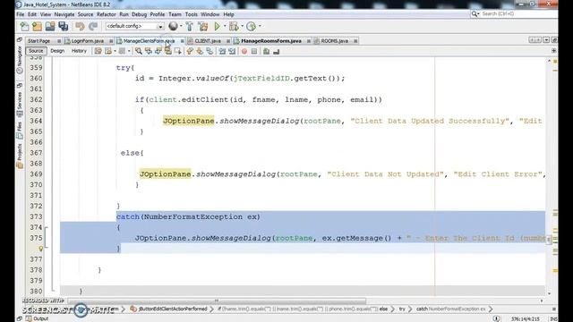The width and height of the screenshot is (573, 322).
Task: Expand the Profile Project dropdown arrow
Action: pyautogui.click(x=260, y=26)
